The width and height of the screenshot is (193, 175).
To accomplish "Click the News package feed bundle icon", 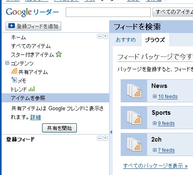I will (134, 91).
